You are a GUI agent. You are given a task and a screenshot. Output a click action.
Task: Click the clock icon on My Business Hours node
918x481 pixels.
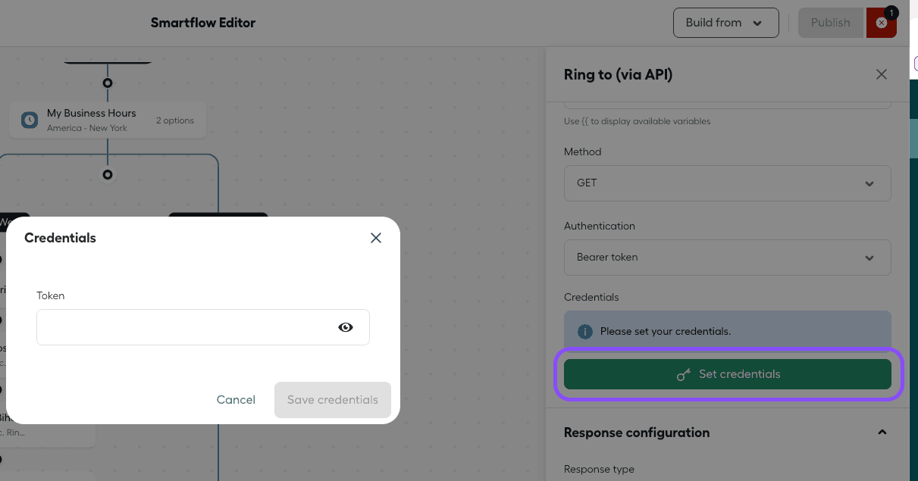[x=29, y=120]
